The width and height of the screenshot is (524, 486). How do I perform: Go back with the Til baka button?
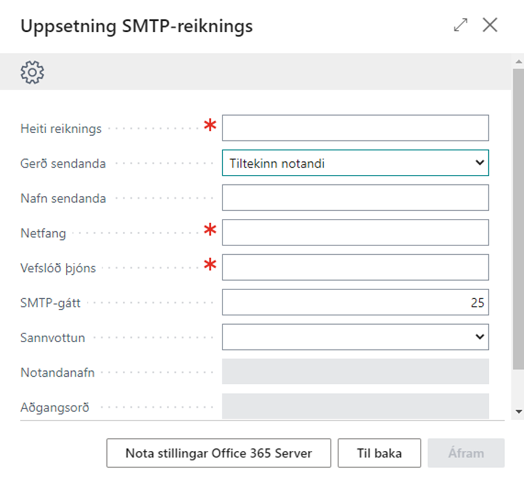(x=379, y=453)
